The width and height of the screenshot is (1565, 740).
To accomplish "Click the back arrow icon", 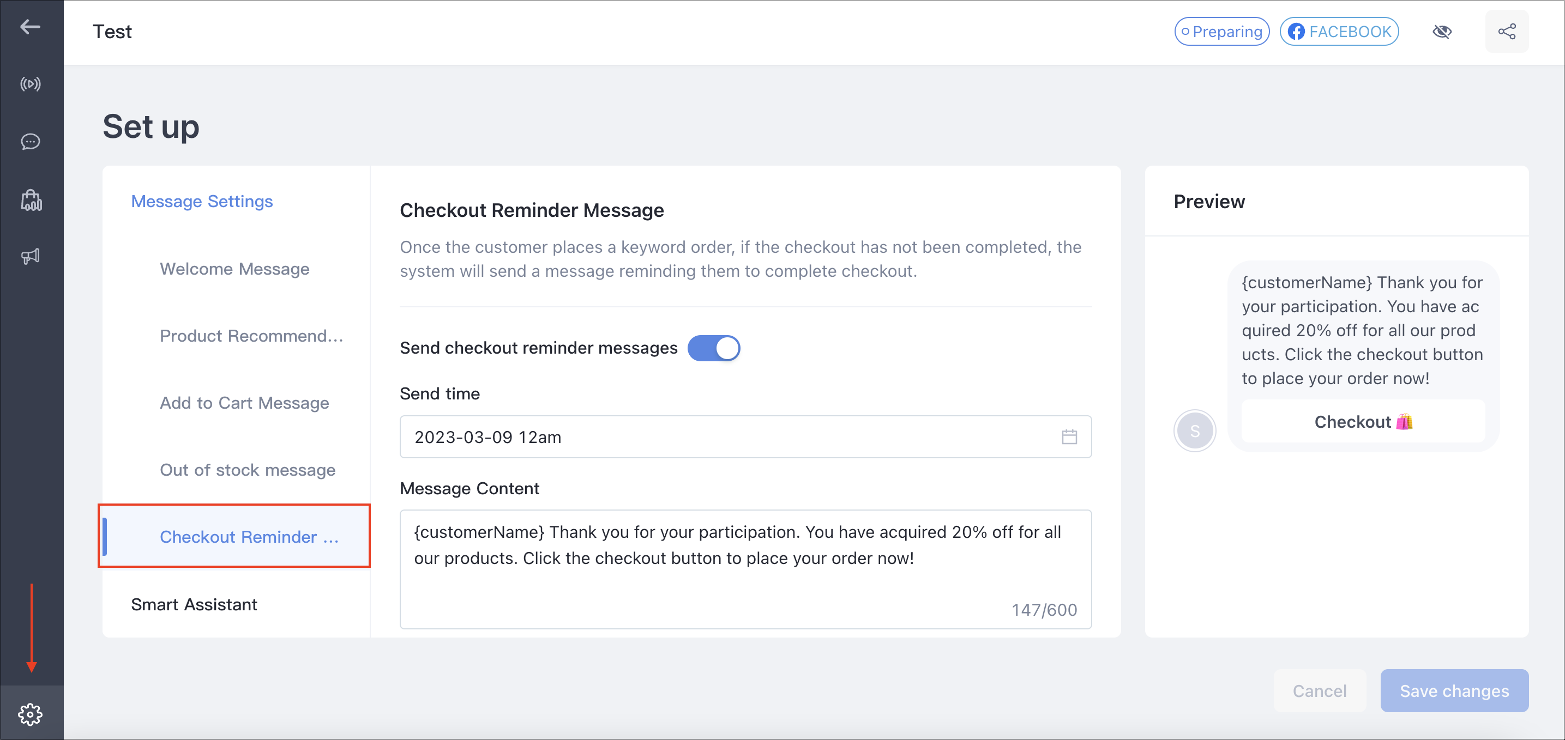I will pos(31,27).
